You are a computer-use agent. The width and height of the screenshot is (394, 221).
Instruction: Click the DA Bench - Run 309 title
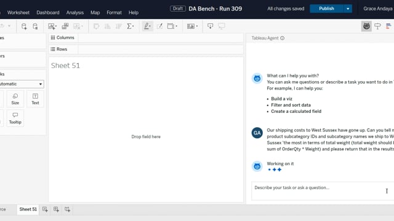tap(215, 9)
